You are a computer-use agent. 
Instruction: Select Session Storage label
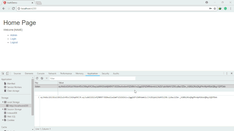pos(14,109)
